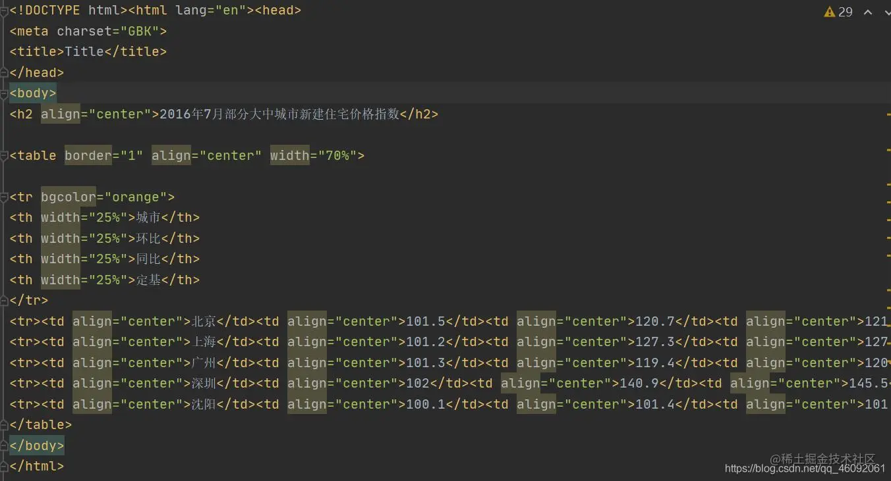Screen dimensions: 891x481
Task: Click the value 102 in the 深圳 row
Action: 418,383
